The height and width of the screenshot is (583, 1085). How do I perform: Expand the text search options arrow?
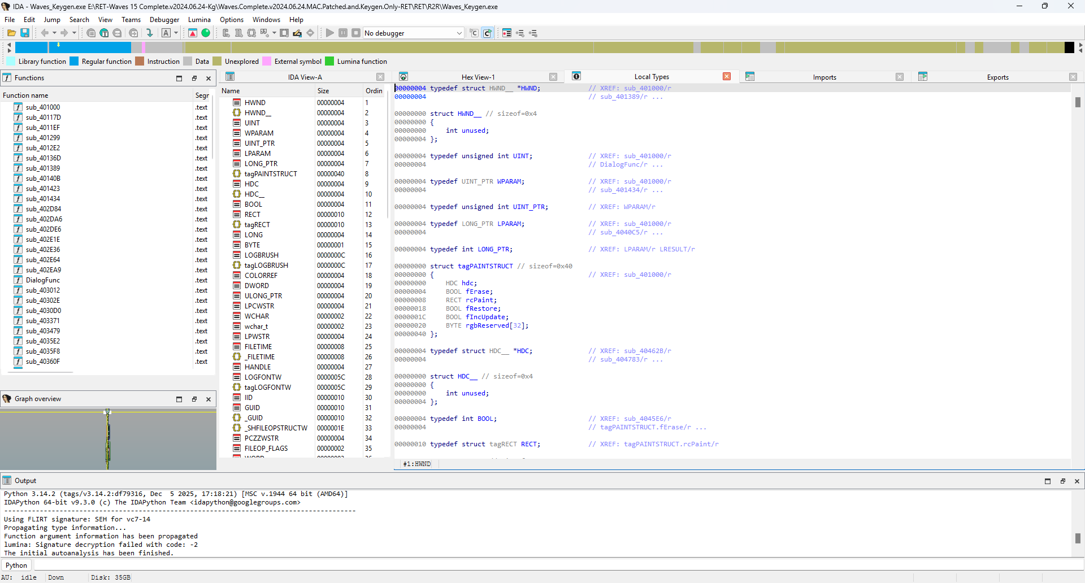click(x=176, y=33)
